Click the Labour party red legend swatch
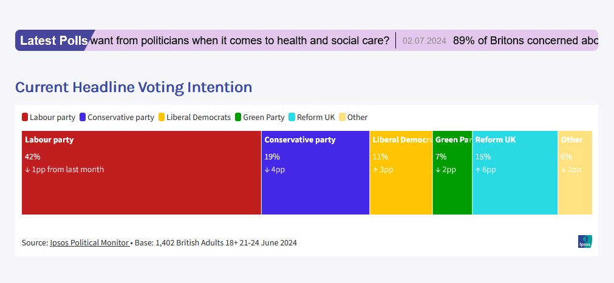The width and height of the screenshot is (614, 283). [25, 118]
